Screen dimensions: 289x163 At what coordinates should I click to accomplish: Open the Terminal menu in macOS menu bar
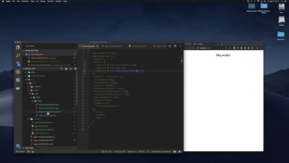[50, 1]
